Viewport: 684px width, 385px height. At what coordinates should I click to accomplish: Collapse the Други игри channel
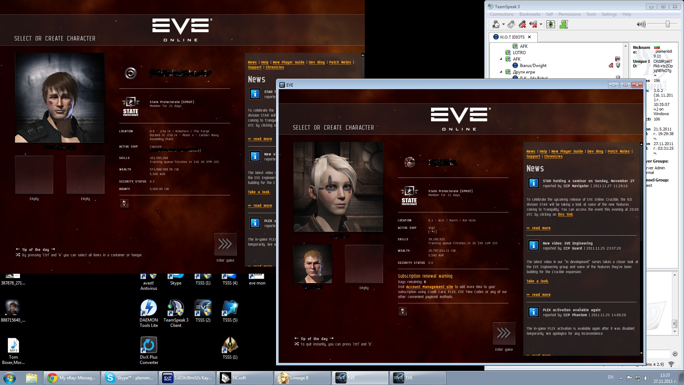tap(501, 72)
